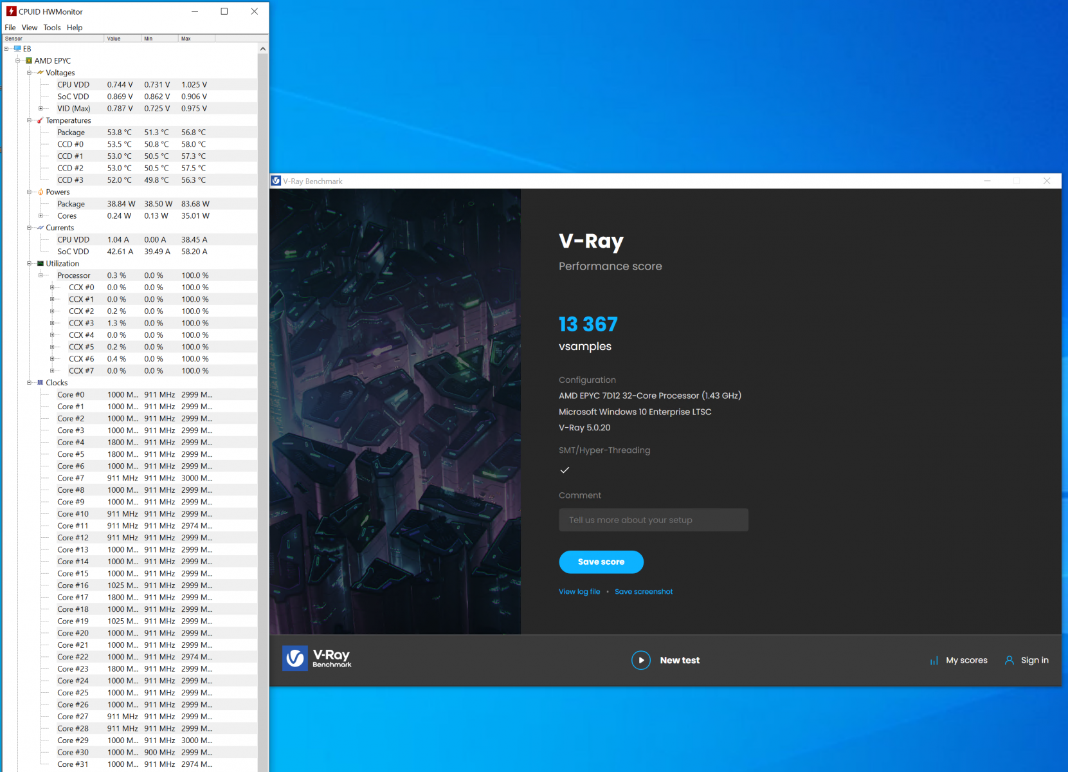Open the View menu in HWMonitor
Image resolution: width=1068 pixels, height=772 pixels.
[x=30, y=28]
